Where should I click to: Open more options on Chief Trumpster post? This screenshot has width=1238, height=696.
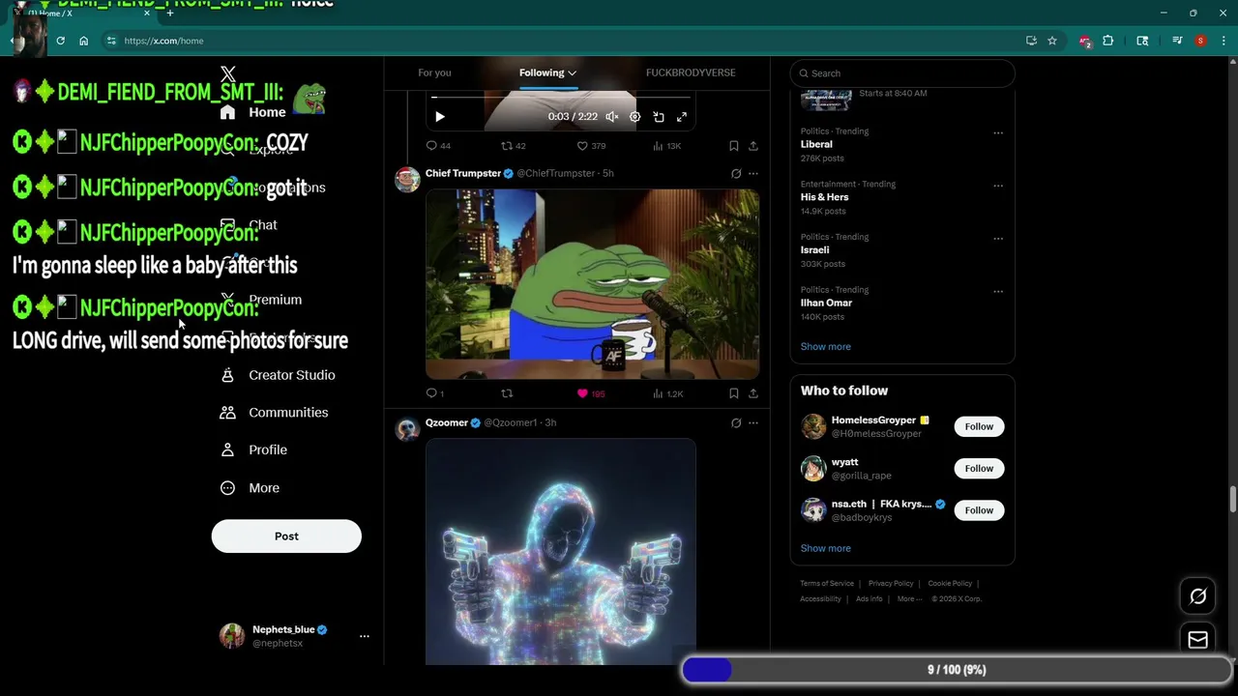753,174
